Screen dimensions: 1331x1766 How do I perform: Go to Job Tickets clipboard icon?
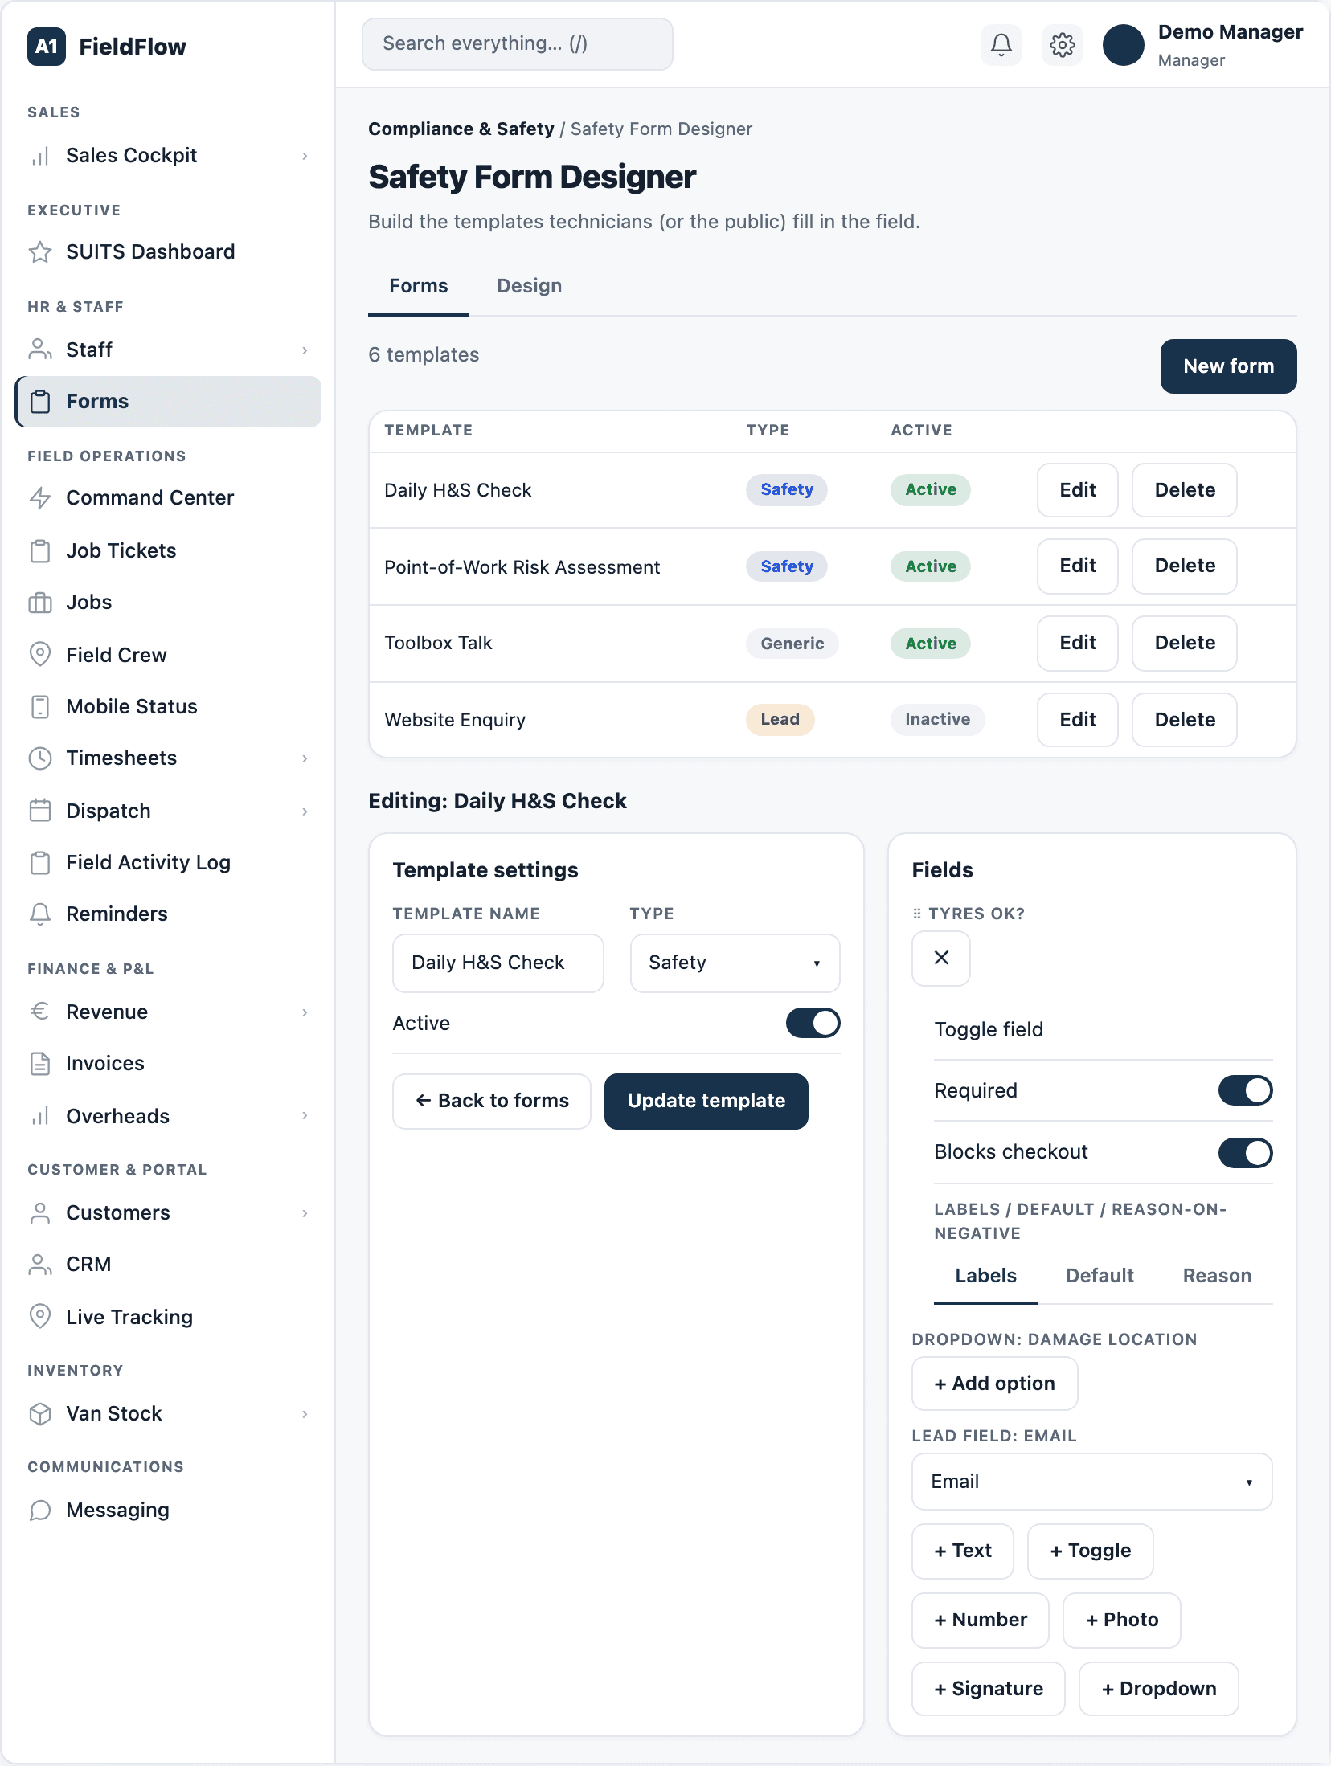tap(40, 551)
